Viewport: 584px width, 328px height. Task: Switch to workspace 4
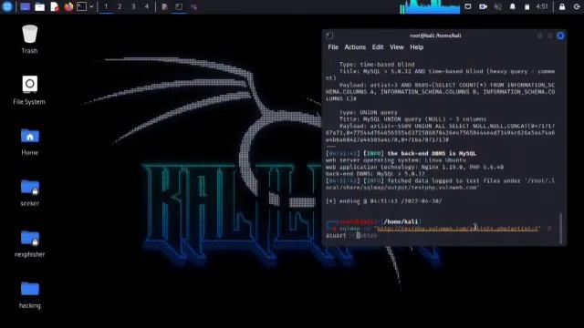click(147, 6)
